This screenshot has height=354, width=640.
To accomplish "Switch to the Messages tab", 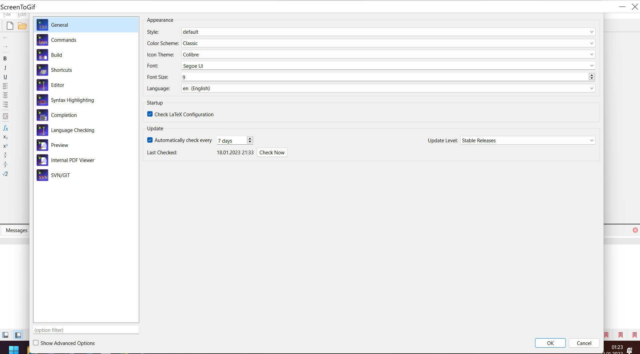I will coord(16,230).
